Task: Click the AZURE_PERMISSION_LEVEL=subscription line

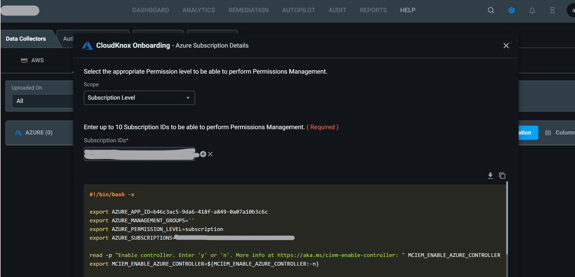Action: click(x=156, y=229)
